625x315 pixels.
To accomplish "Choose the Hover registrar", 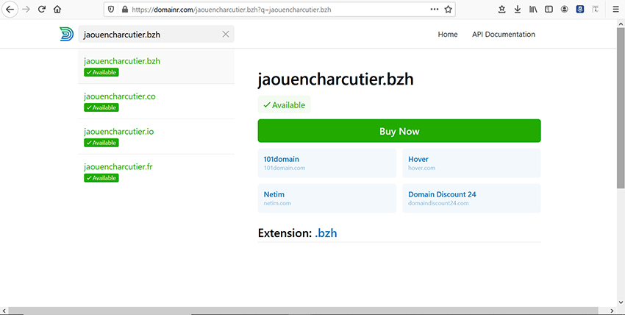I will (x=471, y=163).
